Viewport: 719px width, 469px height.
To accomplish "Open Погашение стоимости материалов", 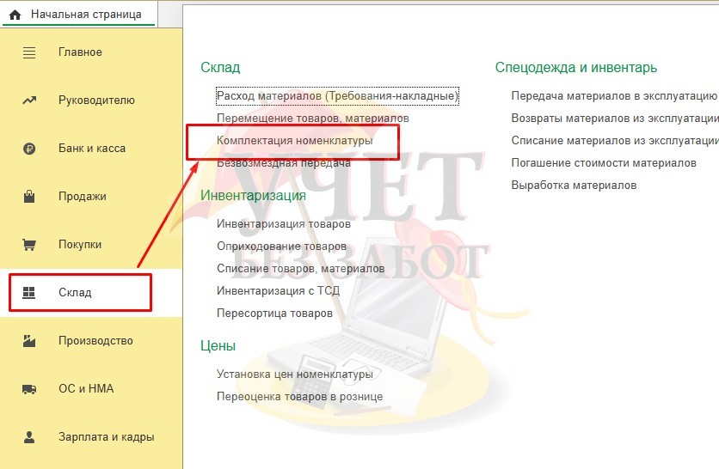I will 604,163.
